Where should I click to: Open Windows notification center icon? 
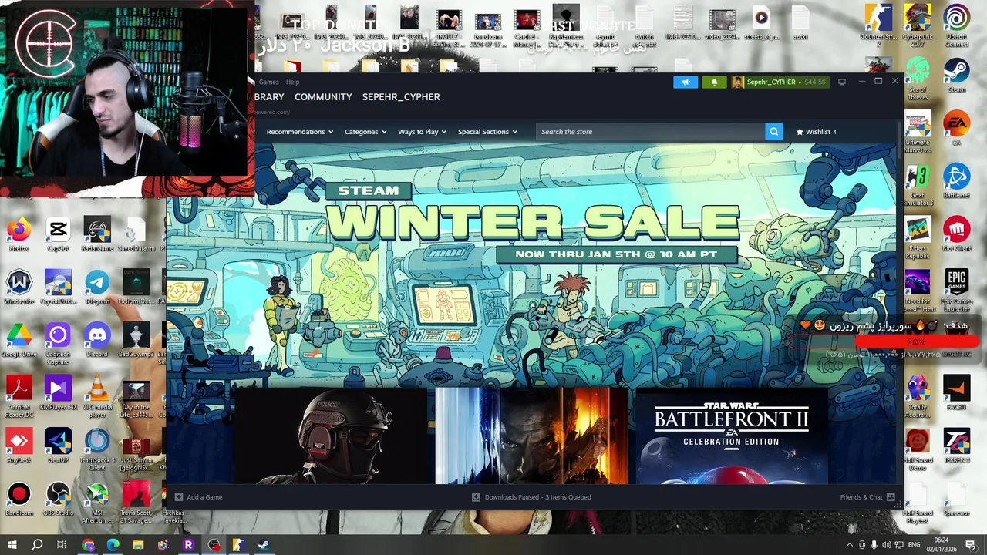970,545
